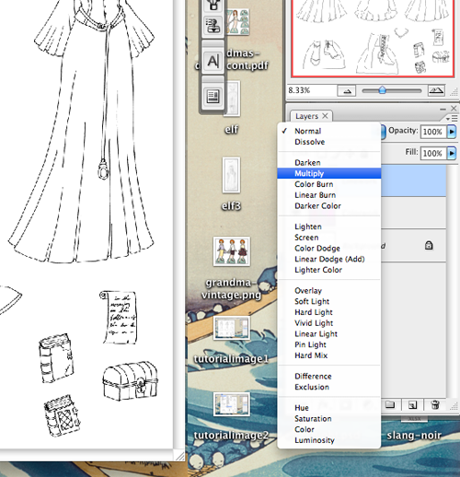Viewport: 460px width, 477px height.
Task: Choose Darken blend mode
Action: pos(328,163)
